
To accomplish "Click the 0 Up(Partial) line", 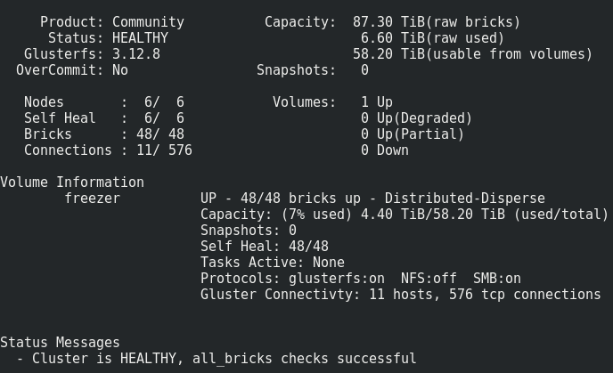I will [x=412, y=134].
